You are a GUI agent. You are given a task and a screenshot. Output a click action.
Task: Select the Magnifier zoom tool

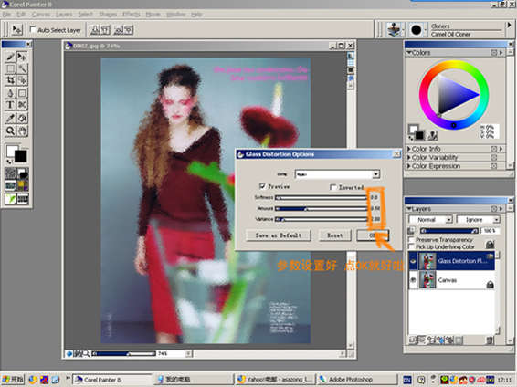[x=10, y=131]
